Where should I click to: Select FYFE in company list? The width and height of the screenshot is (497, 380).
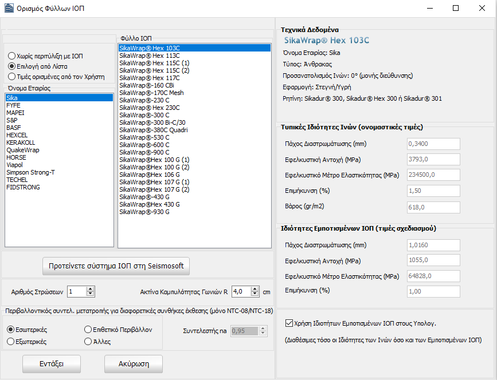pyautogui.click(x=13, y=105)
